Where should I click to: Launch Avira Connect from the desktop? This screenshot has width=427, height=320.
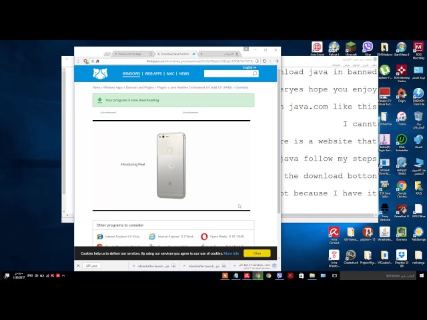[334, 235]
